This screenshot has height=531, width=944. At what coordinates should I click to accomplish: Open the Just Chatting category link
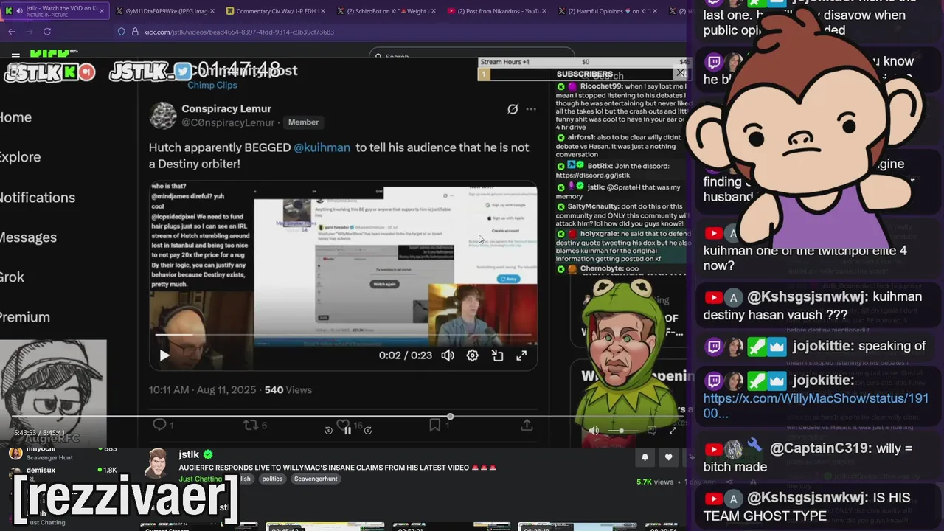click(x=200, y=479)
